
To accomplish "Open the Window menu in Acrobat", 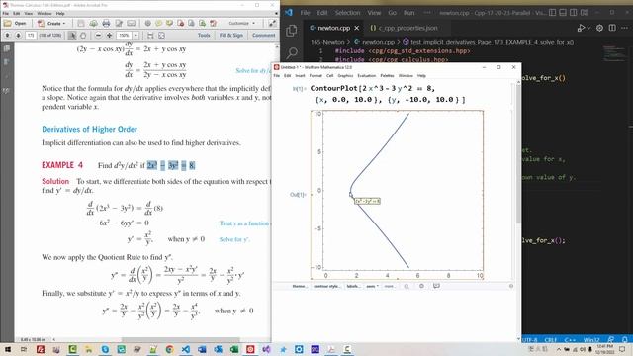I will (45, 13).
